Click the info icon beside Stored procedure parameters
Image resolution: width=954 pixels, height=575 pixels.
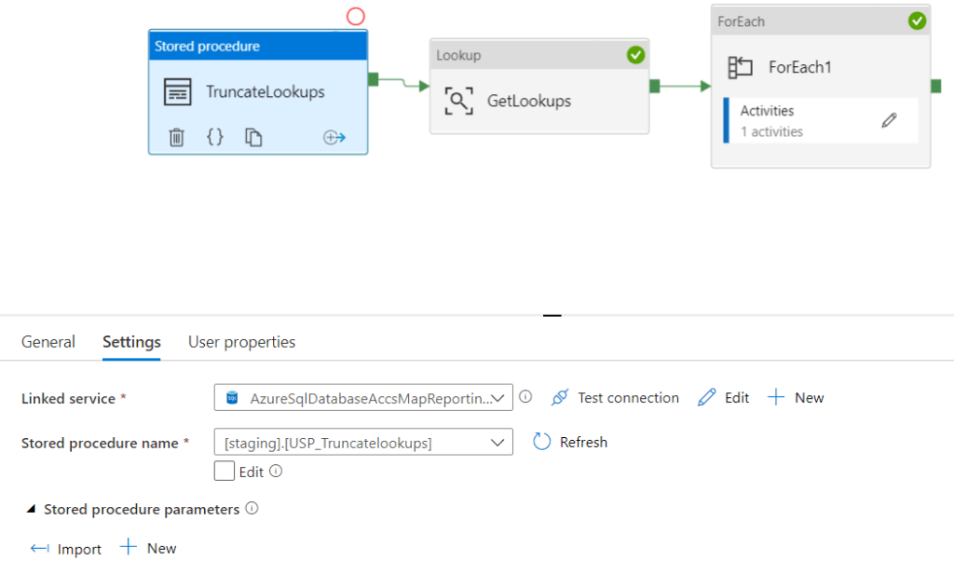[x=253, y=509]
